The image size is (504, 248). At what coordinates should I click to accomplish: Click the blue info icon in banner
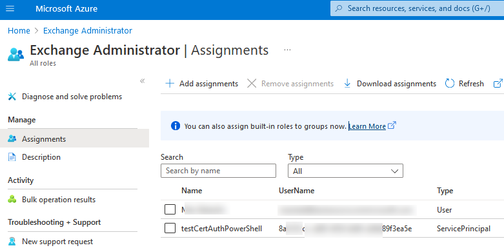pyautogui.click(x=176, y=126)
